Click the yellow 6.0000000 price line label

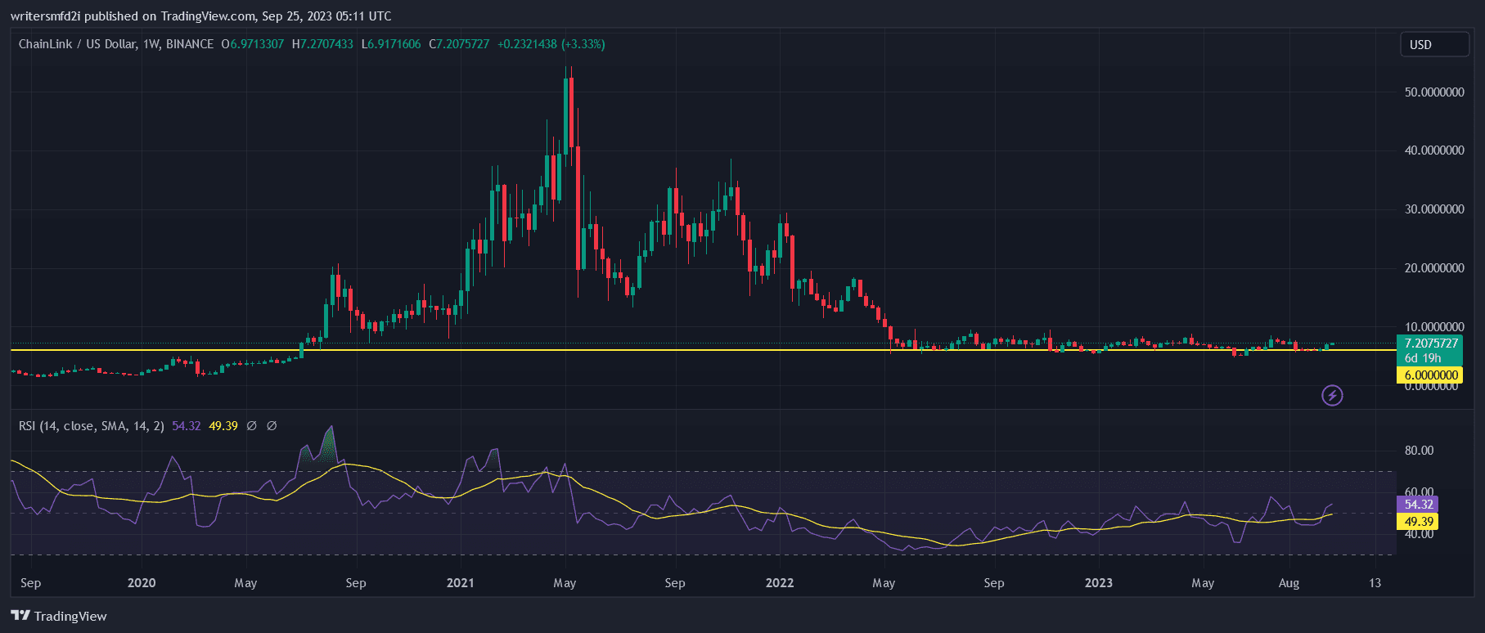pyautogui.click(x=1431, y=375)
